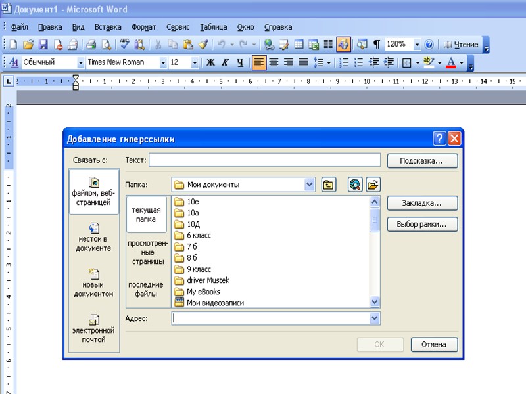The width and height of the screenshot is (526, 394).
Task: Expand the Адрес address dropdown
Action: click(375, 318)
